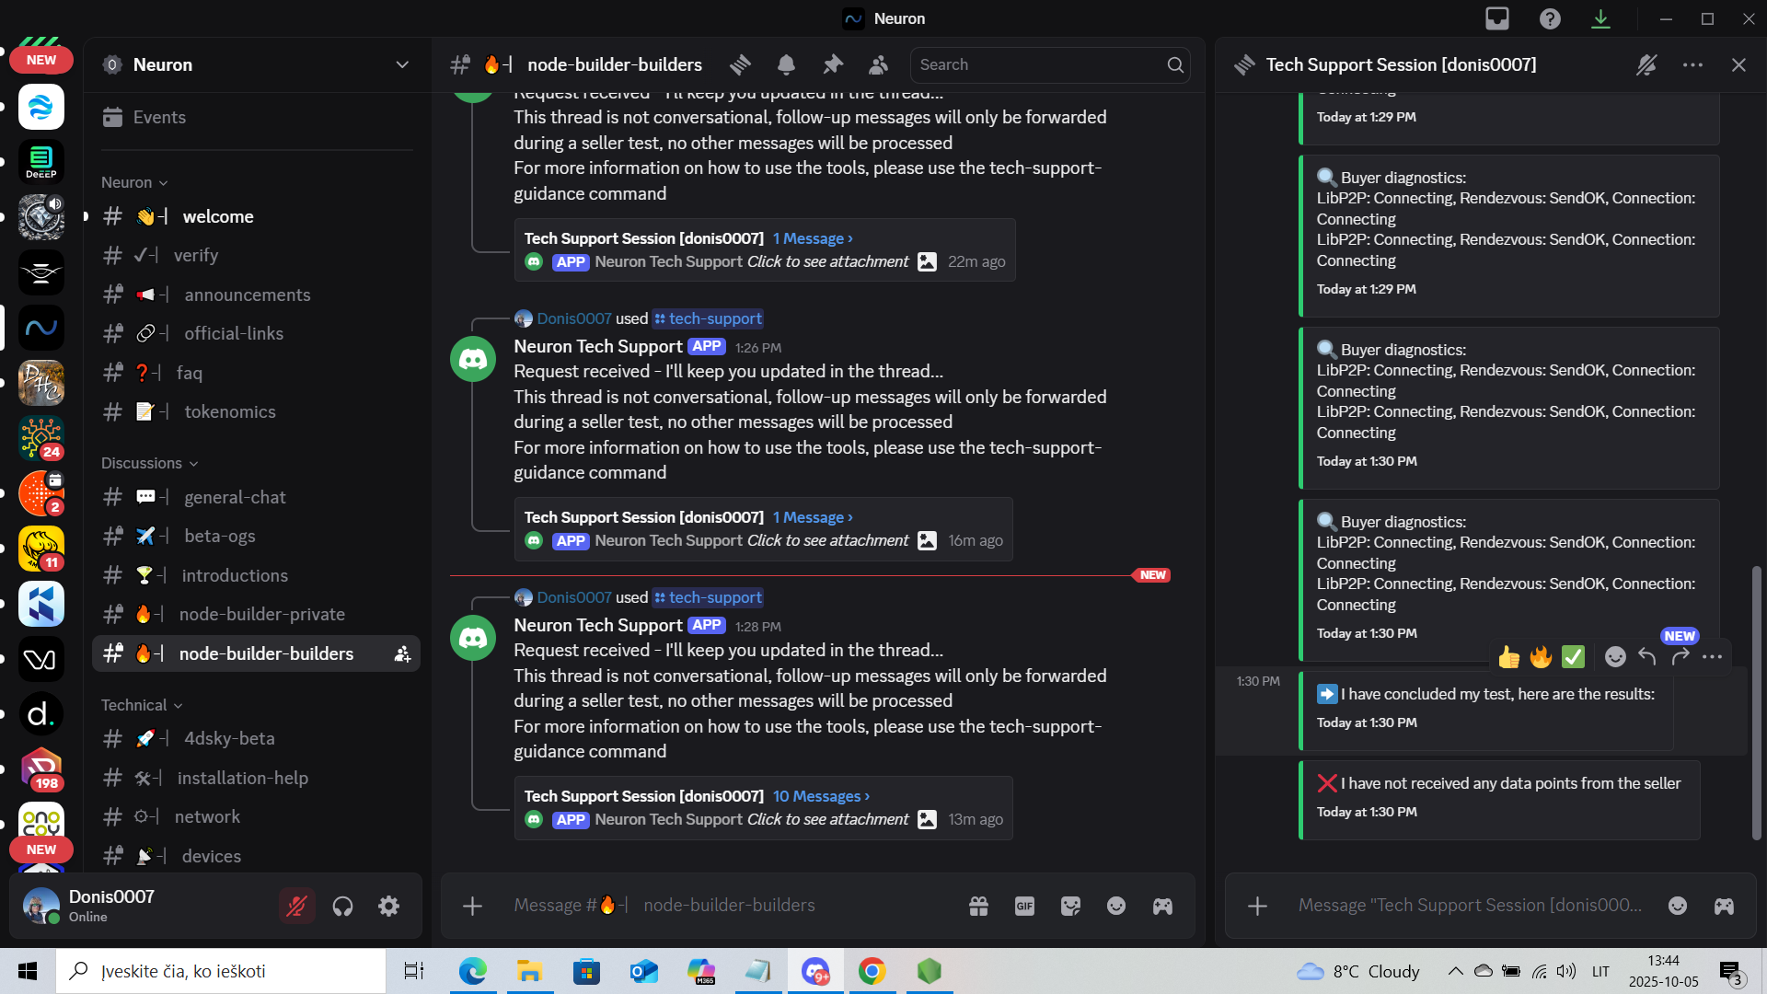Click Donis0007 username above 1:28 PM message
Image resolution: width=1767 pixels, height=994 pixels.
tap(574, 597)
